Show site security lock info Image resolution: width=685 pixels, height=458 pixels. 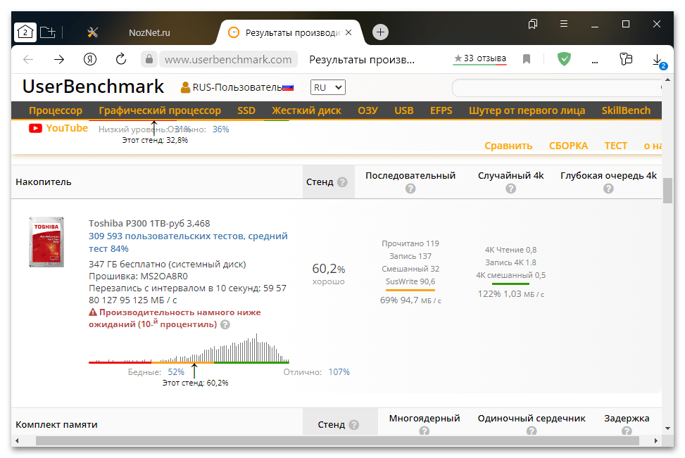tap(149, 59)
